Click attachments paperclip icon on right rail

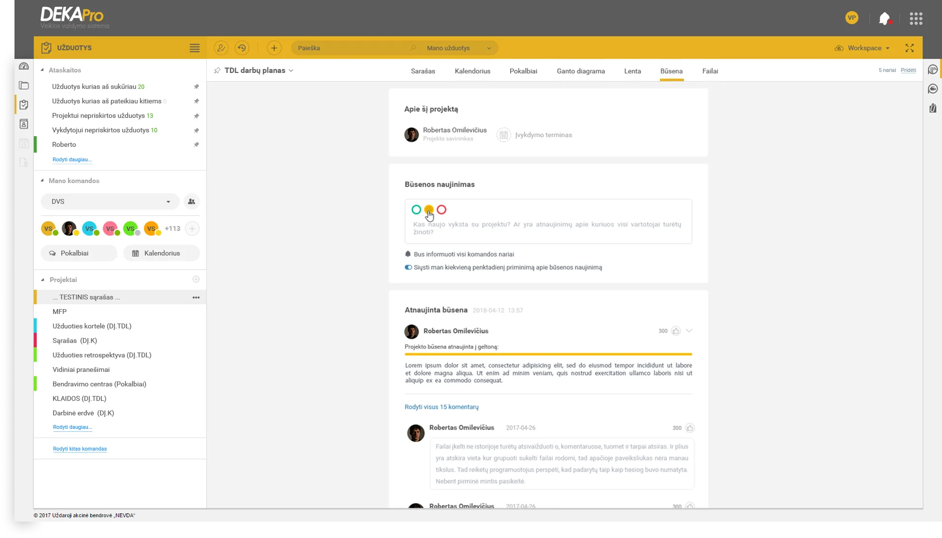(x=933, y=108)
